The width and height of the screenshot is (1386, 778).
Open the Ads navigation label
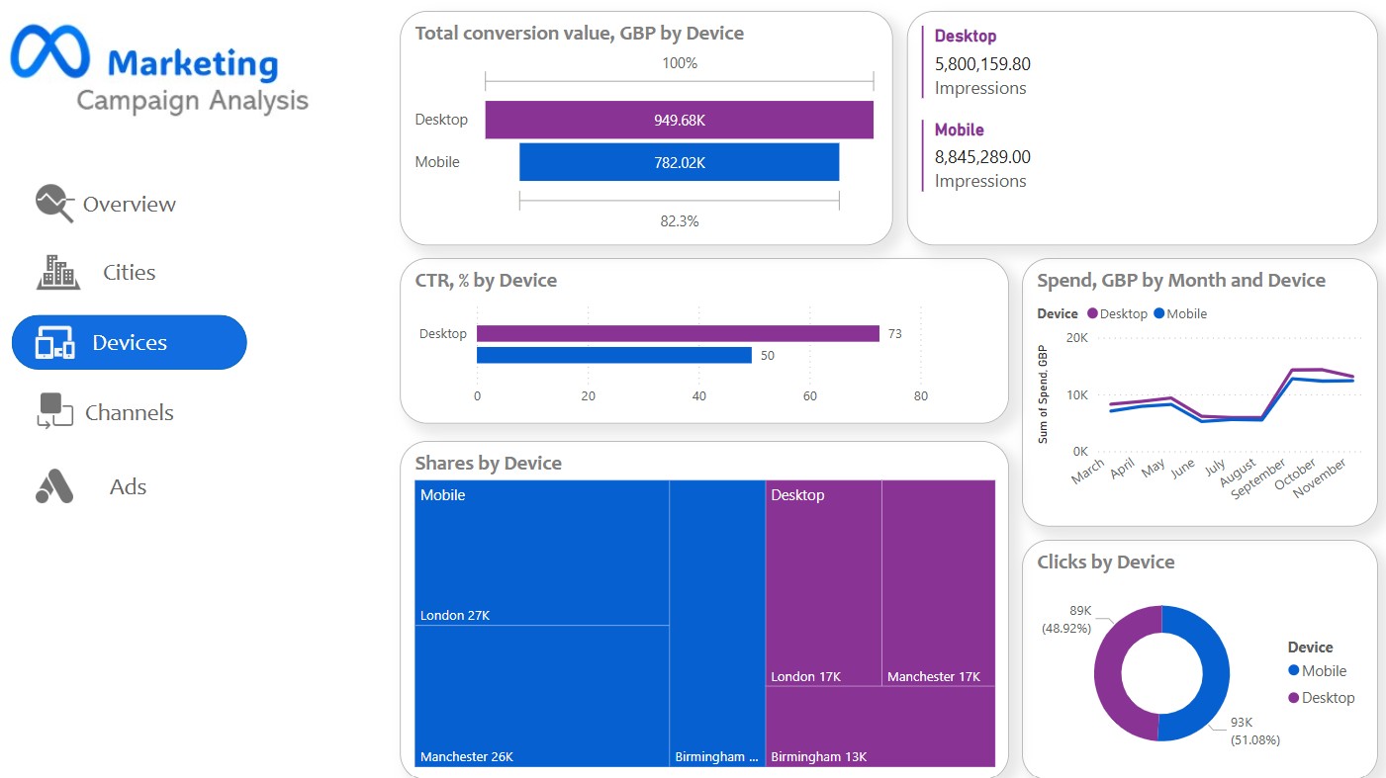coord(128,487)
